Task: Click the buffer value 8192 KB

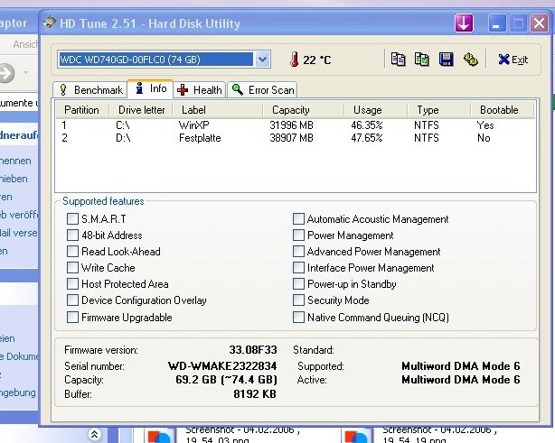Action: pos(255,394)
